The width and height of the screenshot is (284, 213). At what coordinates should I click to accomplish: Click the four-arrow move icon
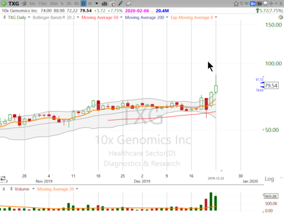click(271, 3)
